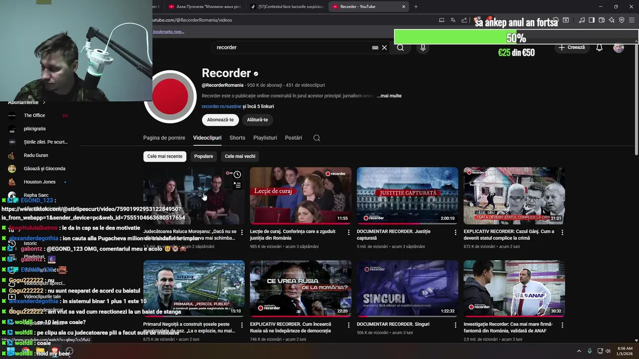Open the browser AI sparkle icon
This screenshot has height=359, width=639.
(x=612, y=20)
